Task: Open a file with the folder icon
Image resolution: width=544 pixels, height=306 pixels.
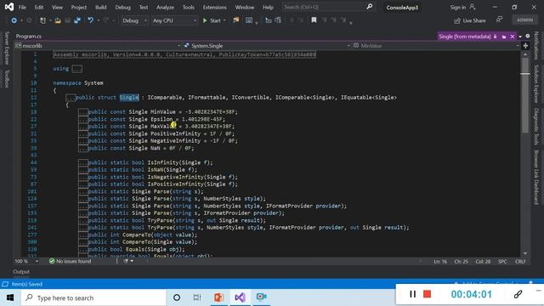Action: click(x=58, y=20)
